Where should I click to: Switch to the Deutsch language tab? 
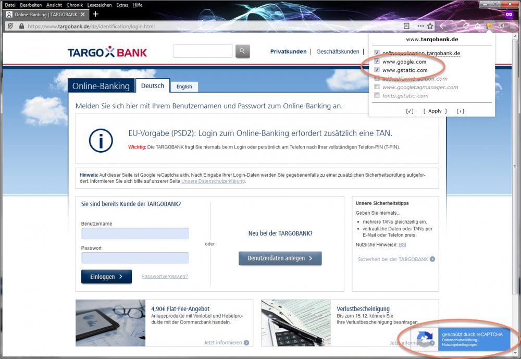[153, 85]
